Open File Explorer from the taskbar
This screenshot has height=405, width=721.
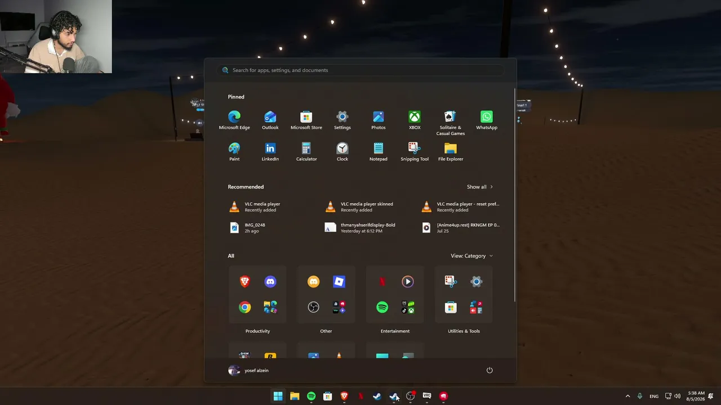click(295, 396)
